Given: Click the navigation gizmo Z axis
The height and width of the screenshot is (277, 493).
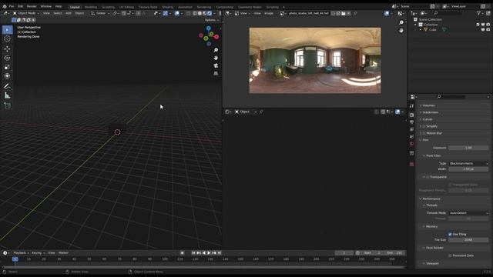Looking at the screenshot, I should 209,28.
